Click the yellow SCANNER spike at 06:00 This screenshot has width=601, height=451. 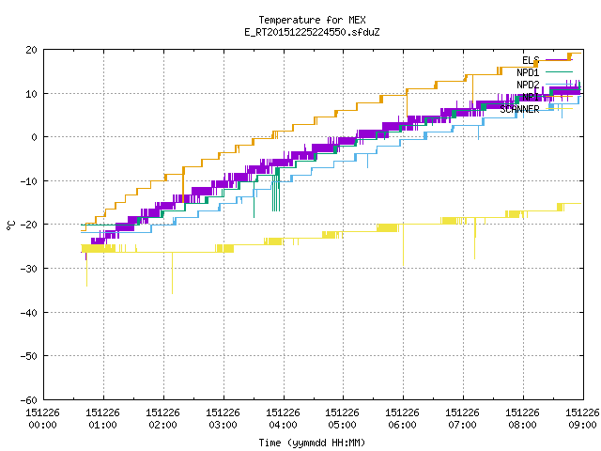click(x=403, y=244)
